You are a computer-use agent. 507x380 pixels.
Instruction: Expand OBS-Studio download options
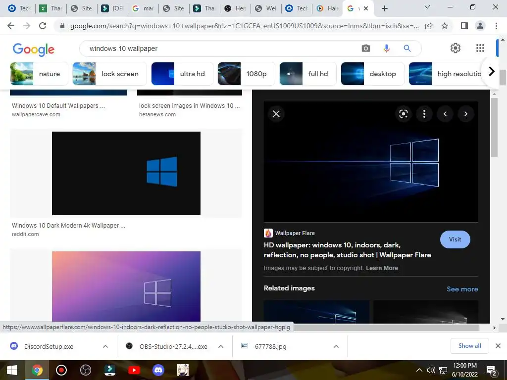point(221,346)
